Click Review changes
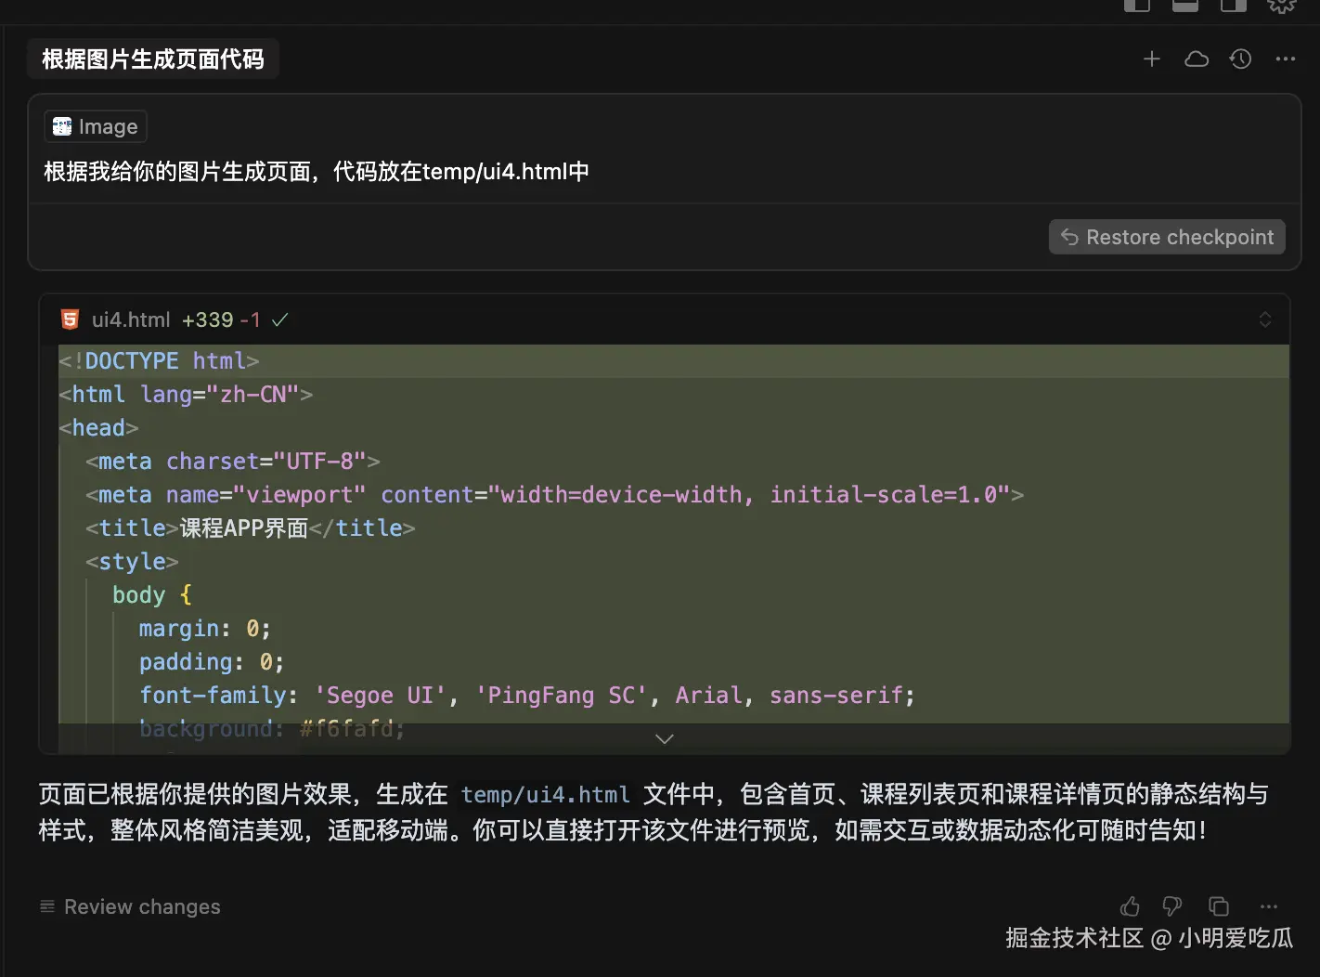 (x=130, y=906)
